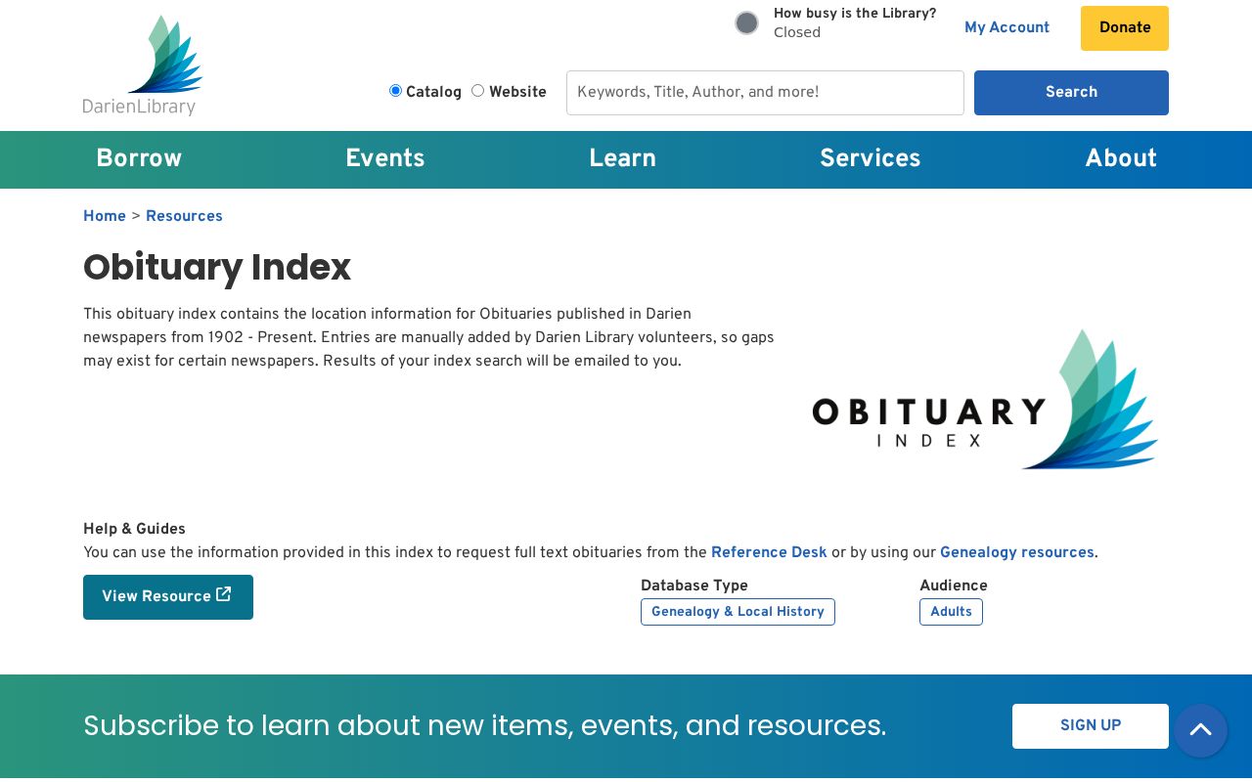Click the library busyness status indicator circle
1252x782 pixels.
pos(746,22)
